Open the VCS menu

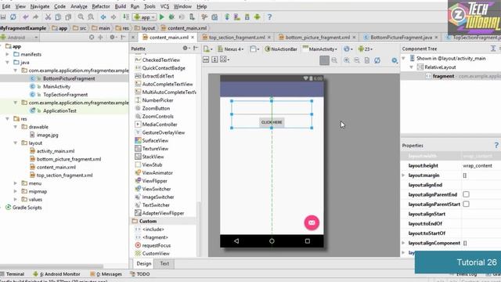click(164, 6)
